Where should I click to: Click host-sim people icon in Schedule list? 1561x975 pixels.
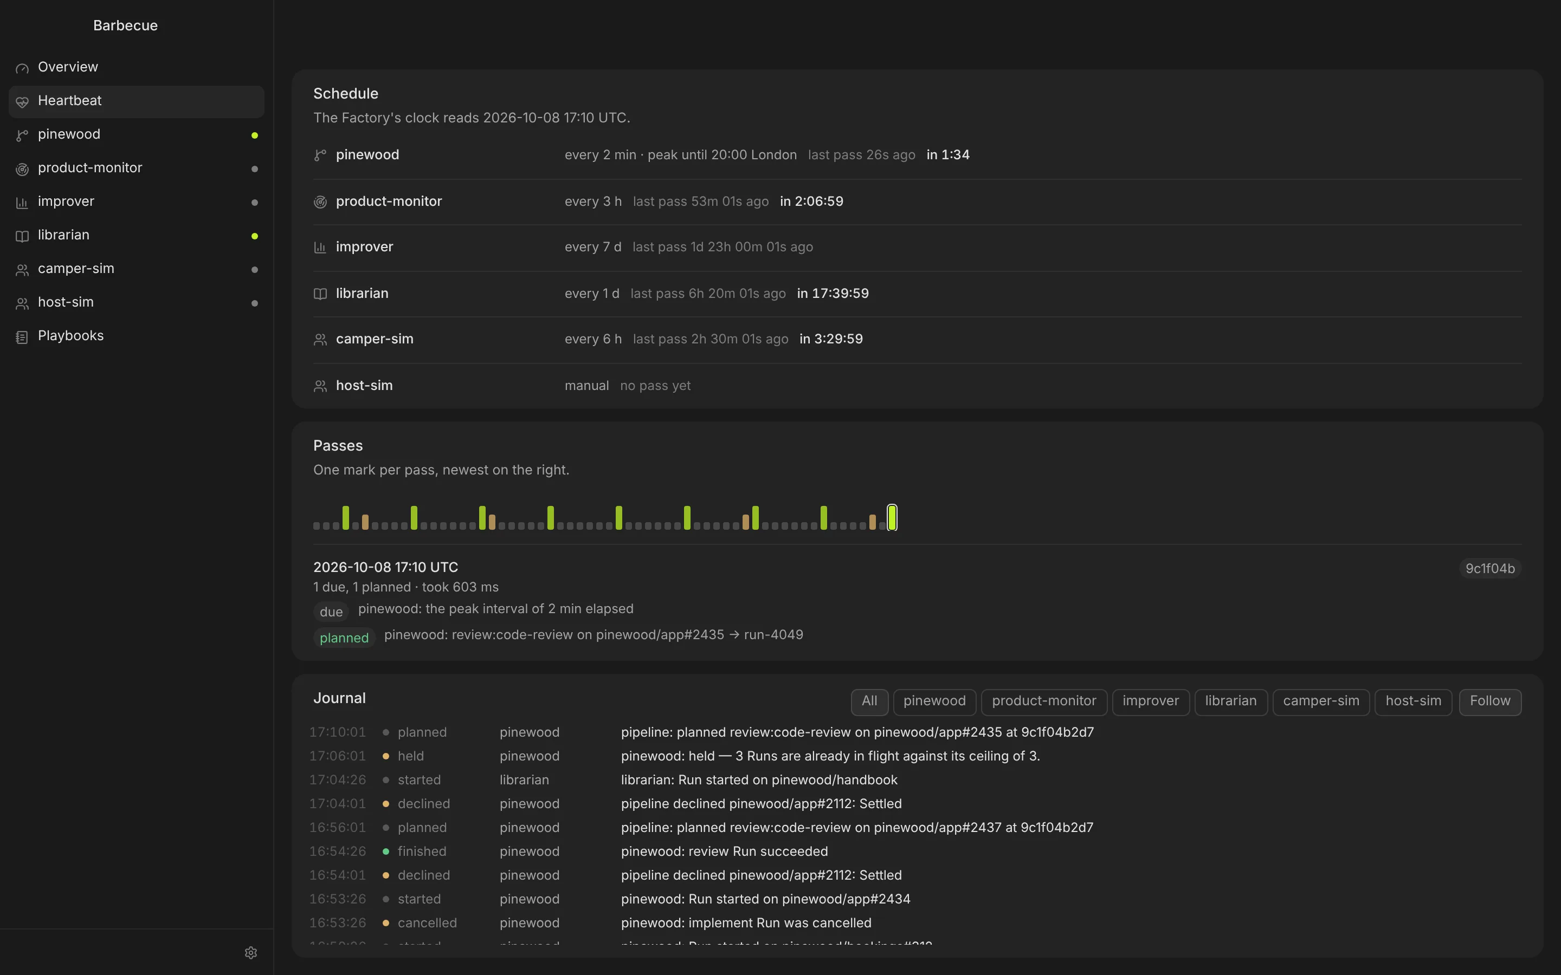tap(320, 386)
